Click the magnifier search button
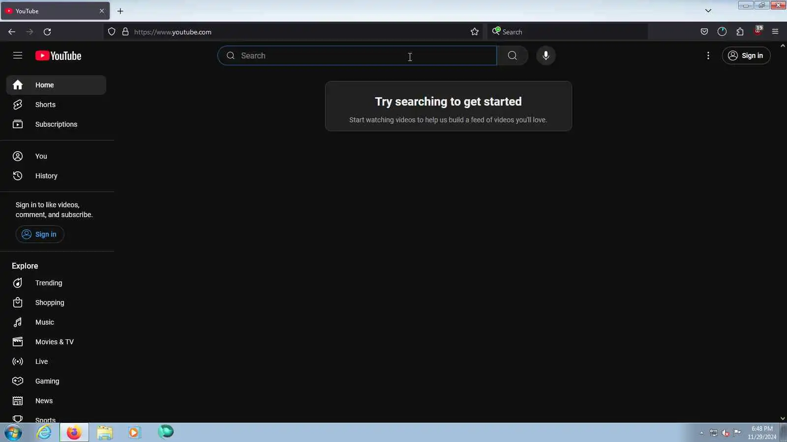This screenshot has width=787, height=442. click(513, 55)
